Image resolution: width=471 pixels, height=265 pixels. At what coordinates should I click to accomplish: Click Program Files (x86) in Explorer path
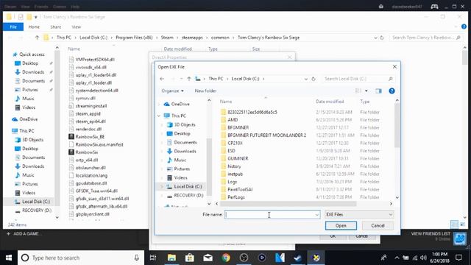[134, 38]
